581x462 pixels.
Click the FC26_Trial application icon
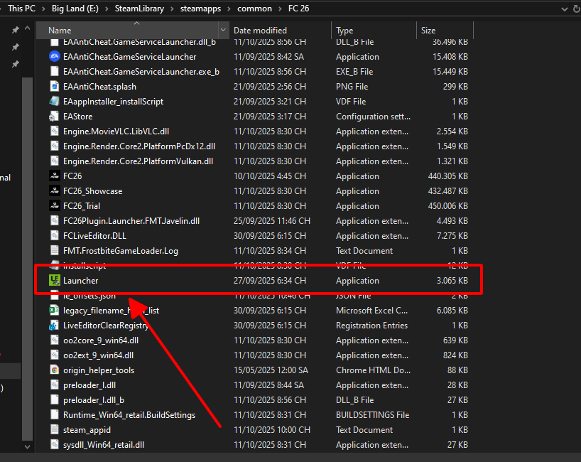coord(54,206)
